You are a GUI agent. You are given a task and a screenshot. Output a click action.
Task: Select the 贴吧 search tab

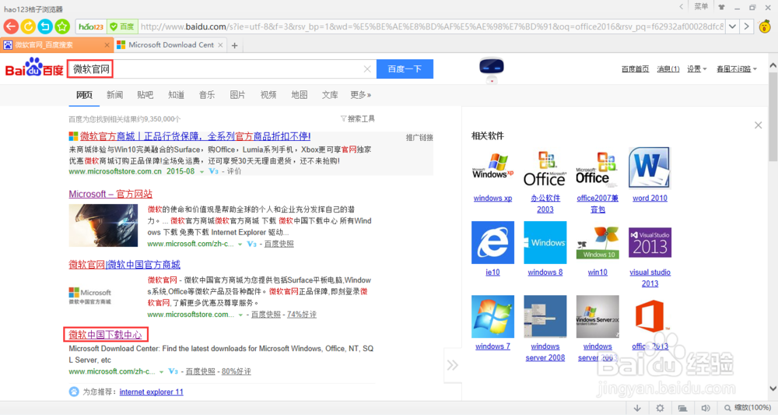pyautogui.click(x=145, y=95)
